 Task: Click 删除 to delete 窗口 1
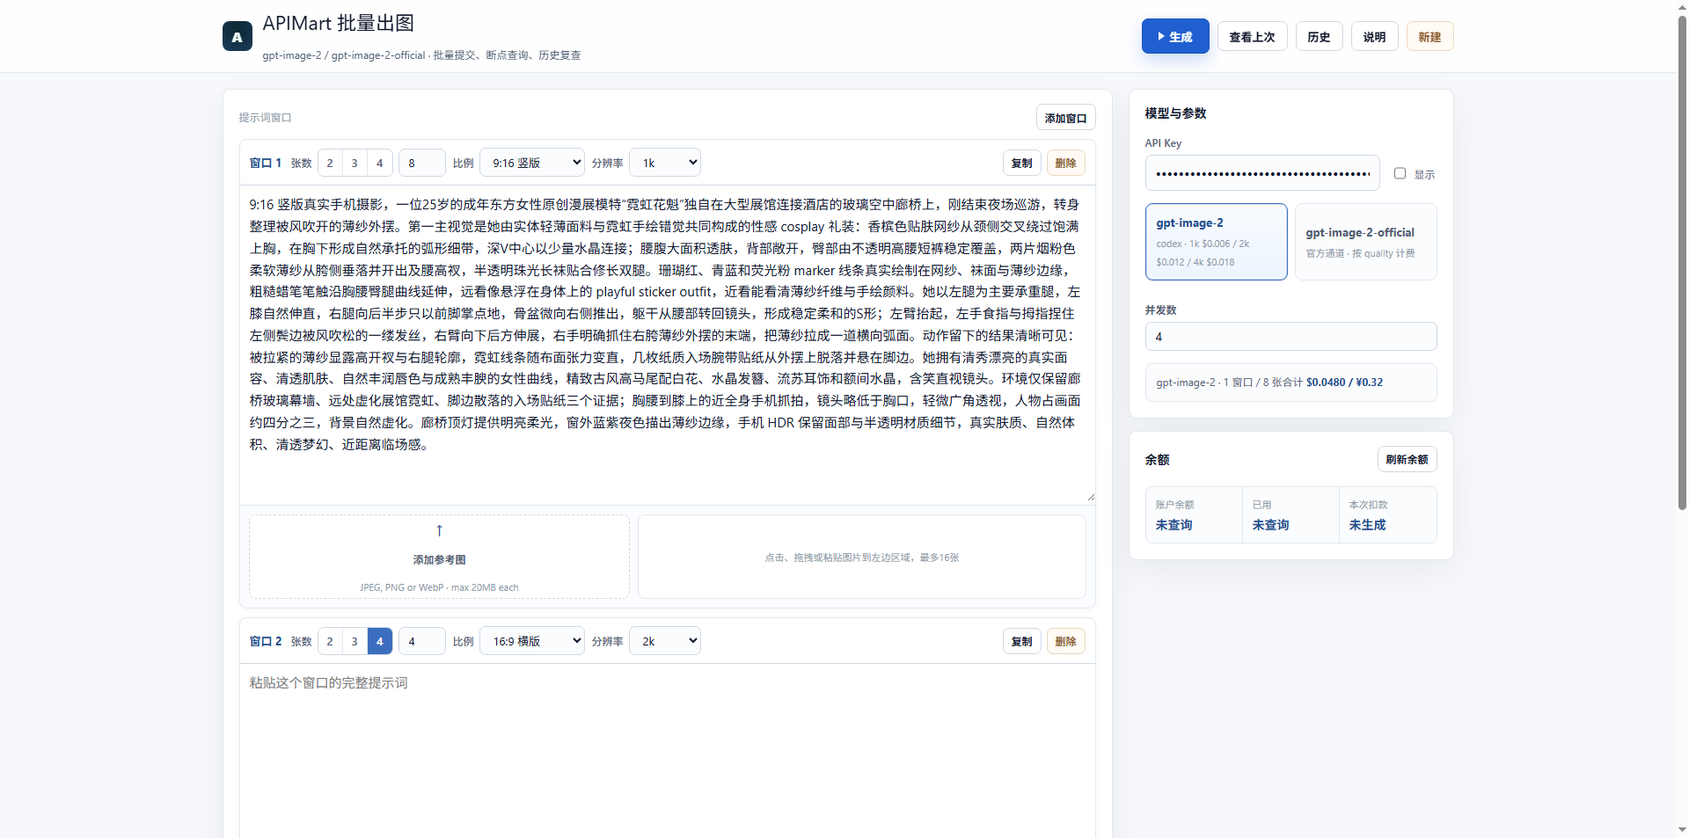pyautogui.click(x=1065, y=163)
